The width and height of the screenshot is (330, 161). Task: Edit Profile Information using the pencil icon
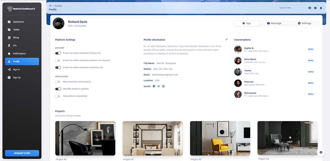[x=226, y=39]
